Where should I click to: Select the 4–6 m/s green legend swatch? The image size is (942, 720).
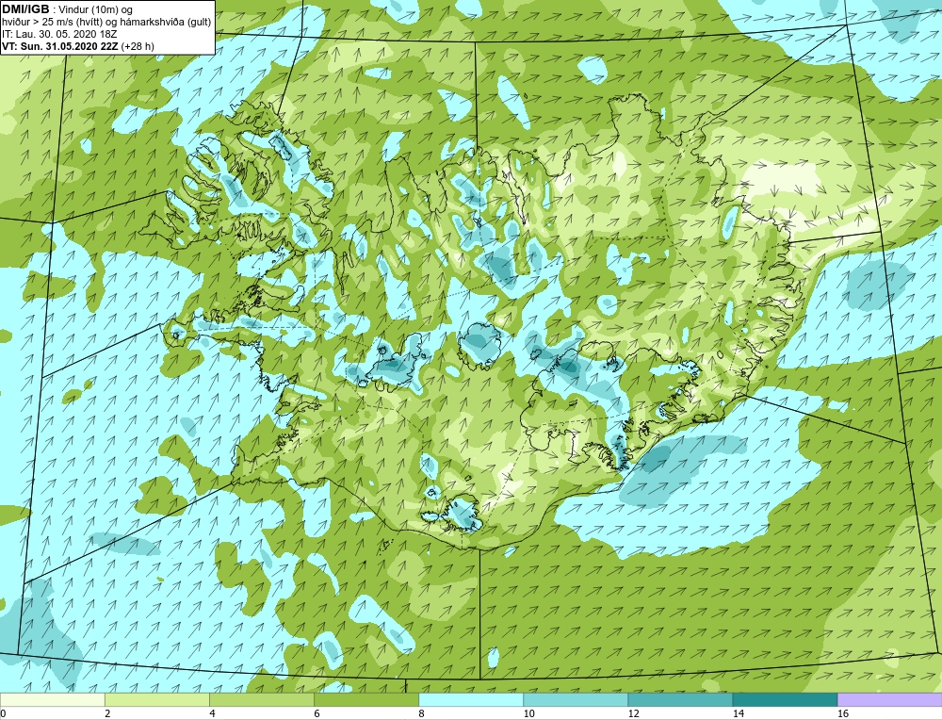click(261, 699)
